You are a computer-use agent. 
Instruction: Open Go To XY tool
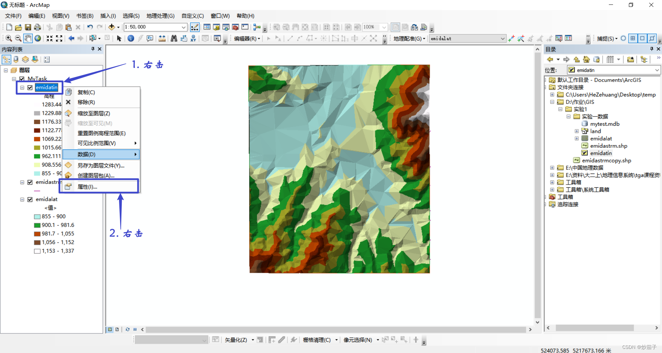coord(193,38)
